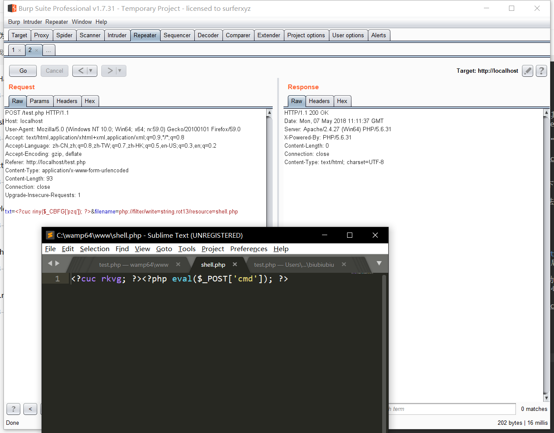Show Request Headers tab
Screen dimensions: 554x433
[x=67, y=101]
